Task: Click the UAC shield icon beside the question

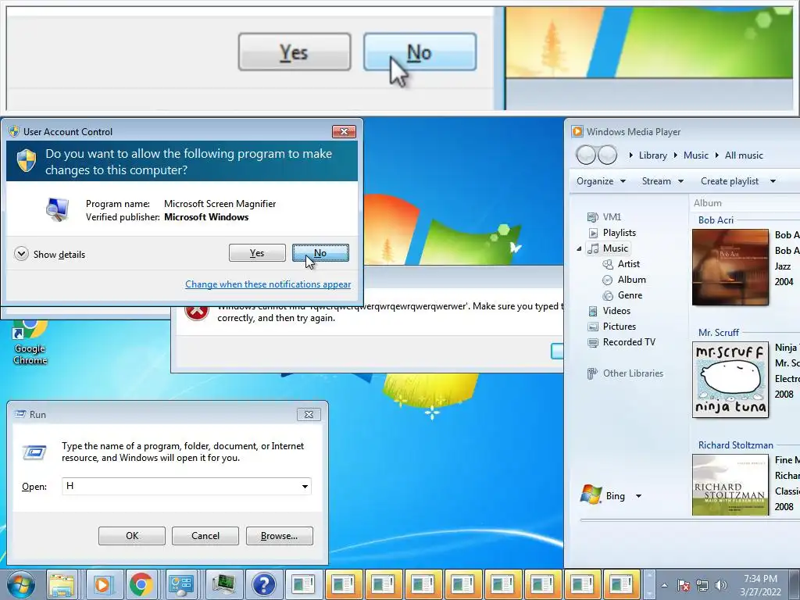Action: click(27, 161)
